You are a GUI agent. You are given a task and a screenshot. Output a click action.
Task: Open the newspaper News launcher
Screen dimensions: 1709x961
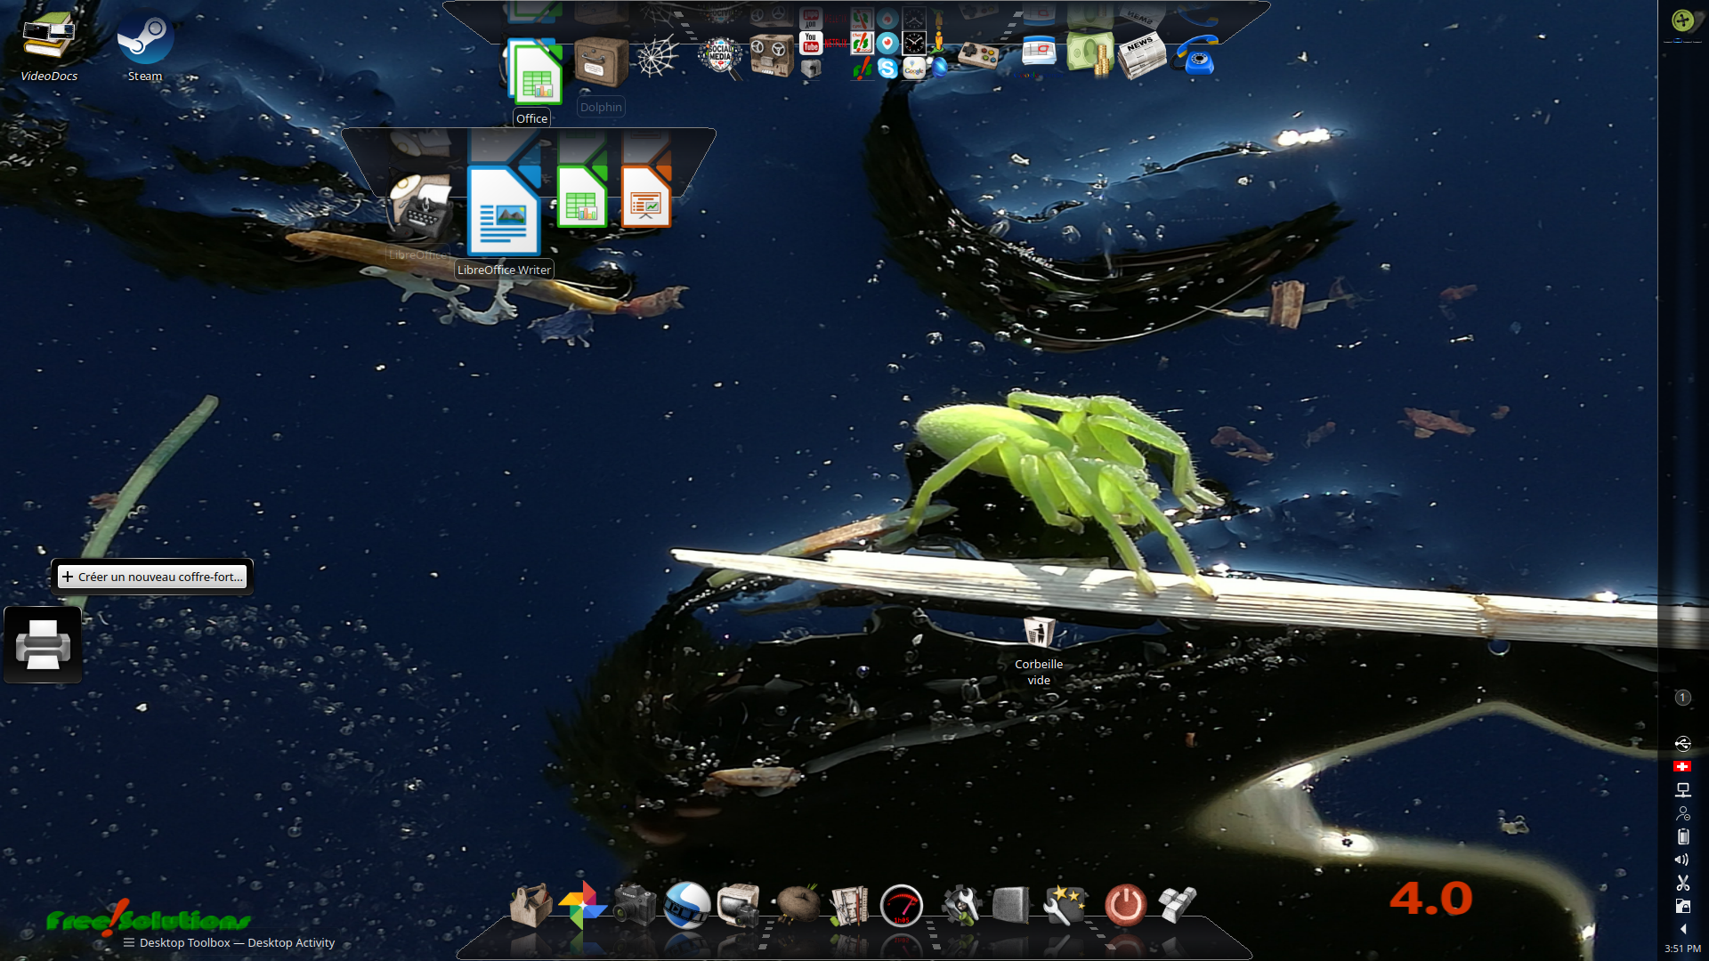(1141, 55)
